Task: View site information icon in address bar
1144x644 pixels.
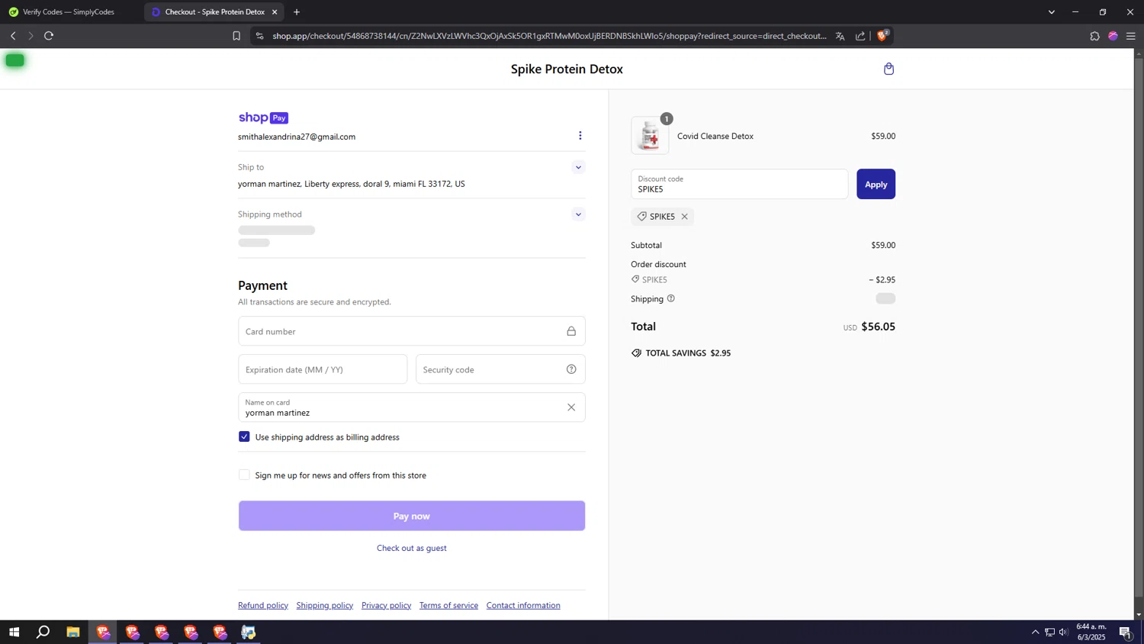Action: (x=259, y=36)
